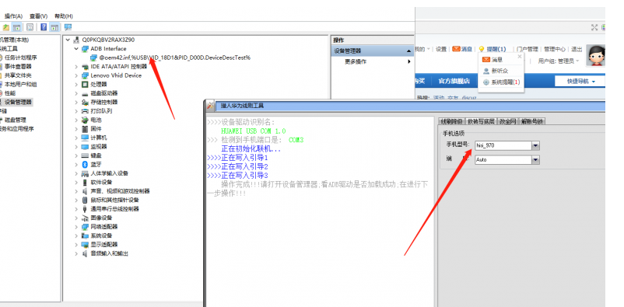
Task: Click the Bluetooth (蓝牙) device icon
Action: coord(84,164)
